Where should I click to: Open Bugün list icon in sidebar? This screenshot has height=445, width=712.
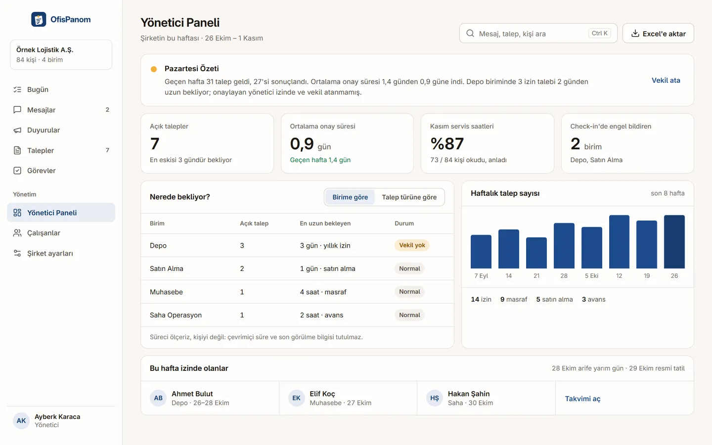[x=17, y=89]
